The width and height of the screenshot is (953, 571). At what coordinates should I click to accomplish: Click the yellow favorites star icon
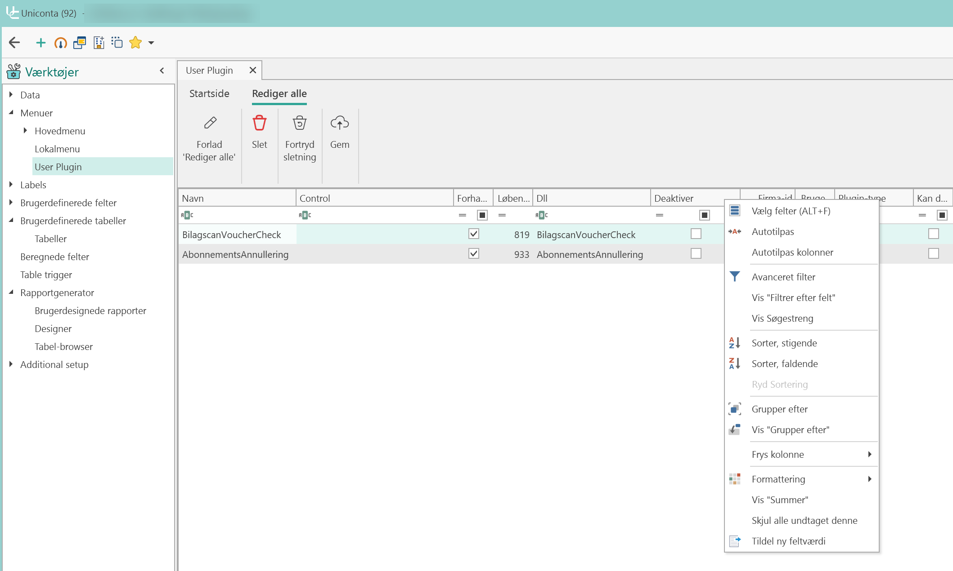click(x=135, y=43)
